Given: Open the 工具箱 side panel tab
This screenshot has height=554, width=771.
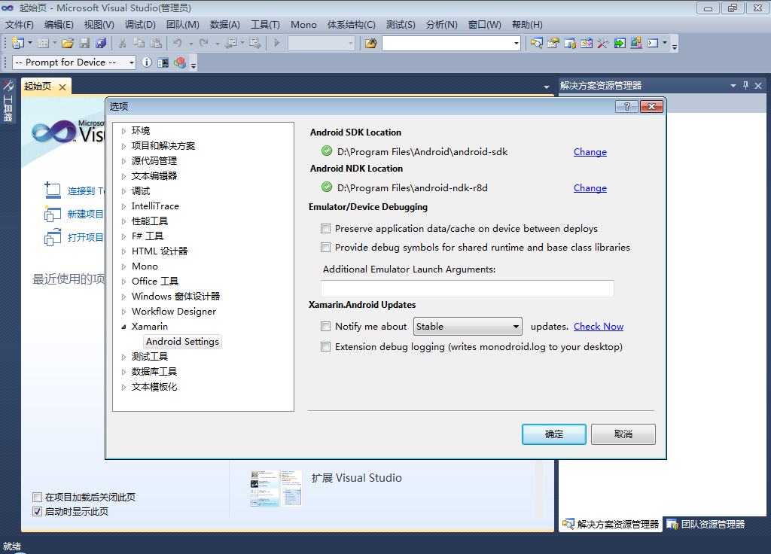Looking at the screenshot, I should 8,101.
